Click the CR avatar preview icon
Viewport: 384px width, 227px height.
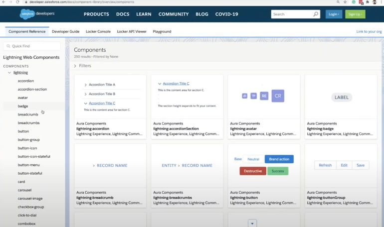[278, 96]
